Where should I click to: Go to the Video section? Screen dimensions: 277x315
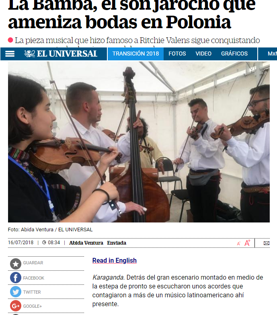(x=203, y=54)
